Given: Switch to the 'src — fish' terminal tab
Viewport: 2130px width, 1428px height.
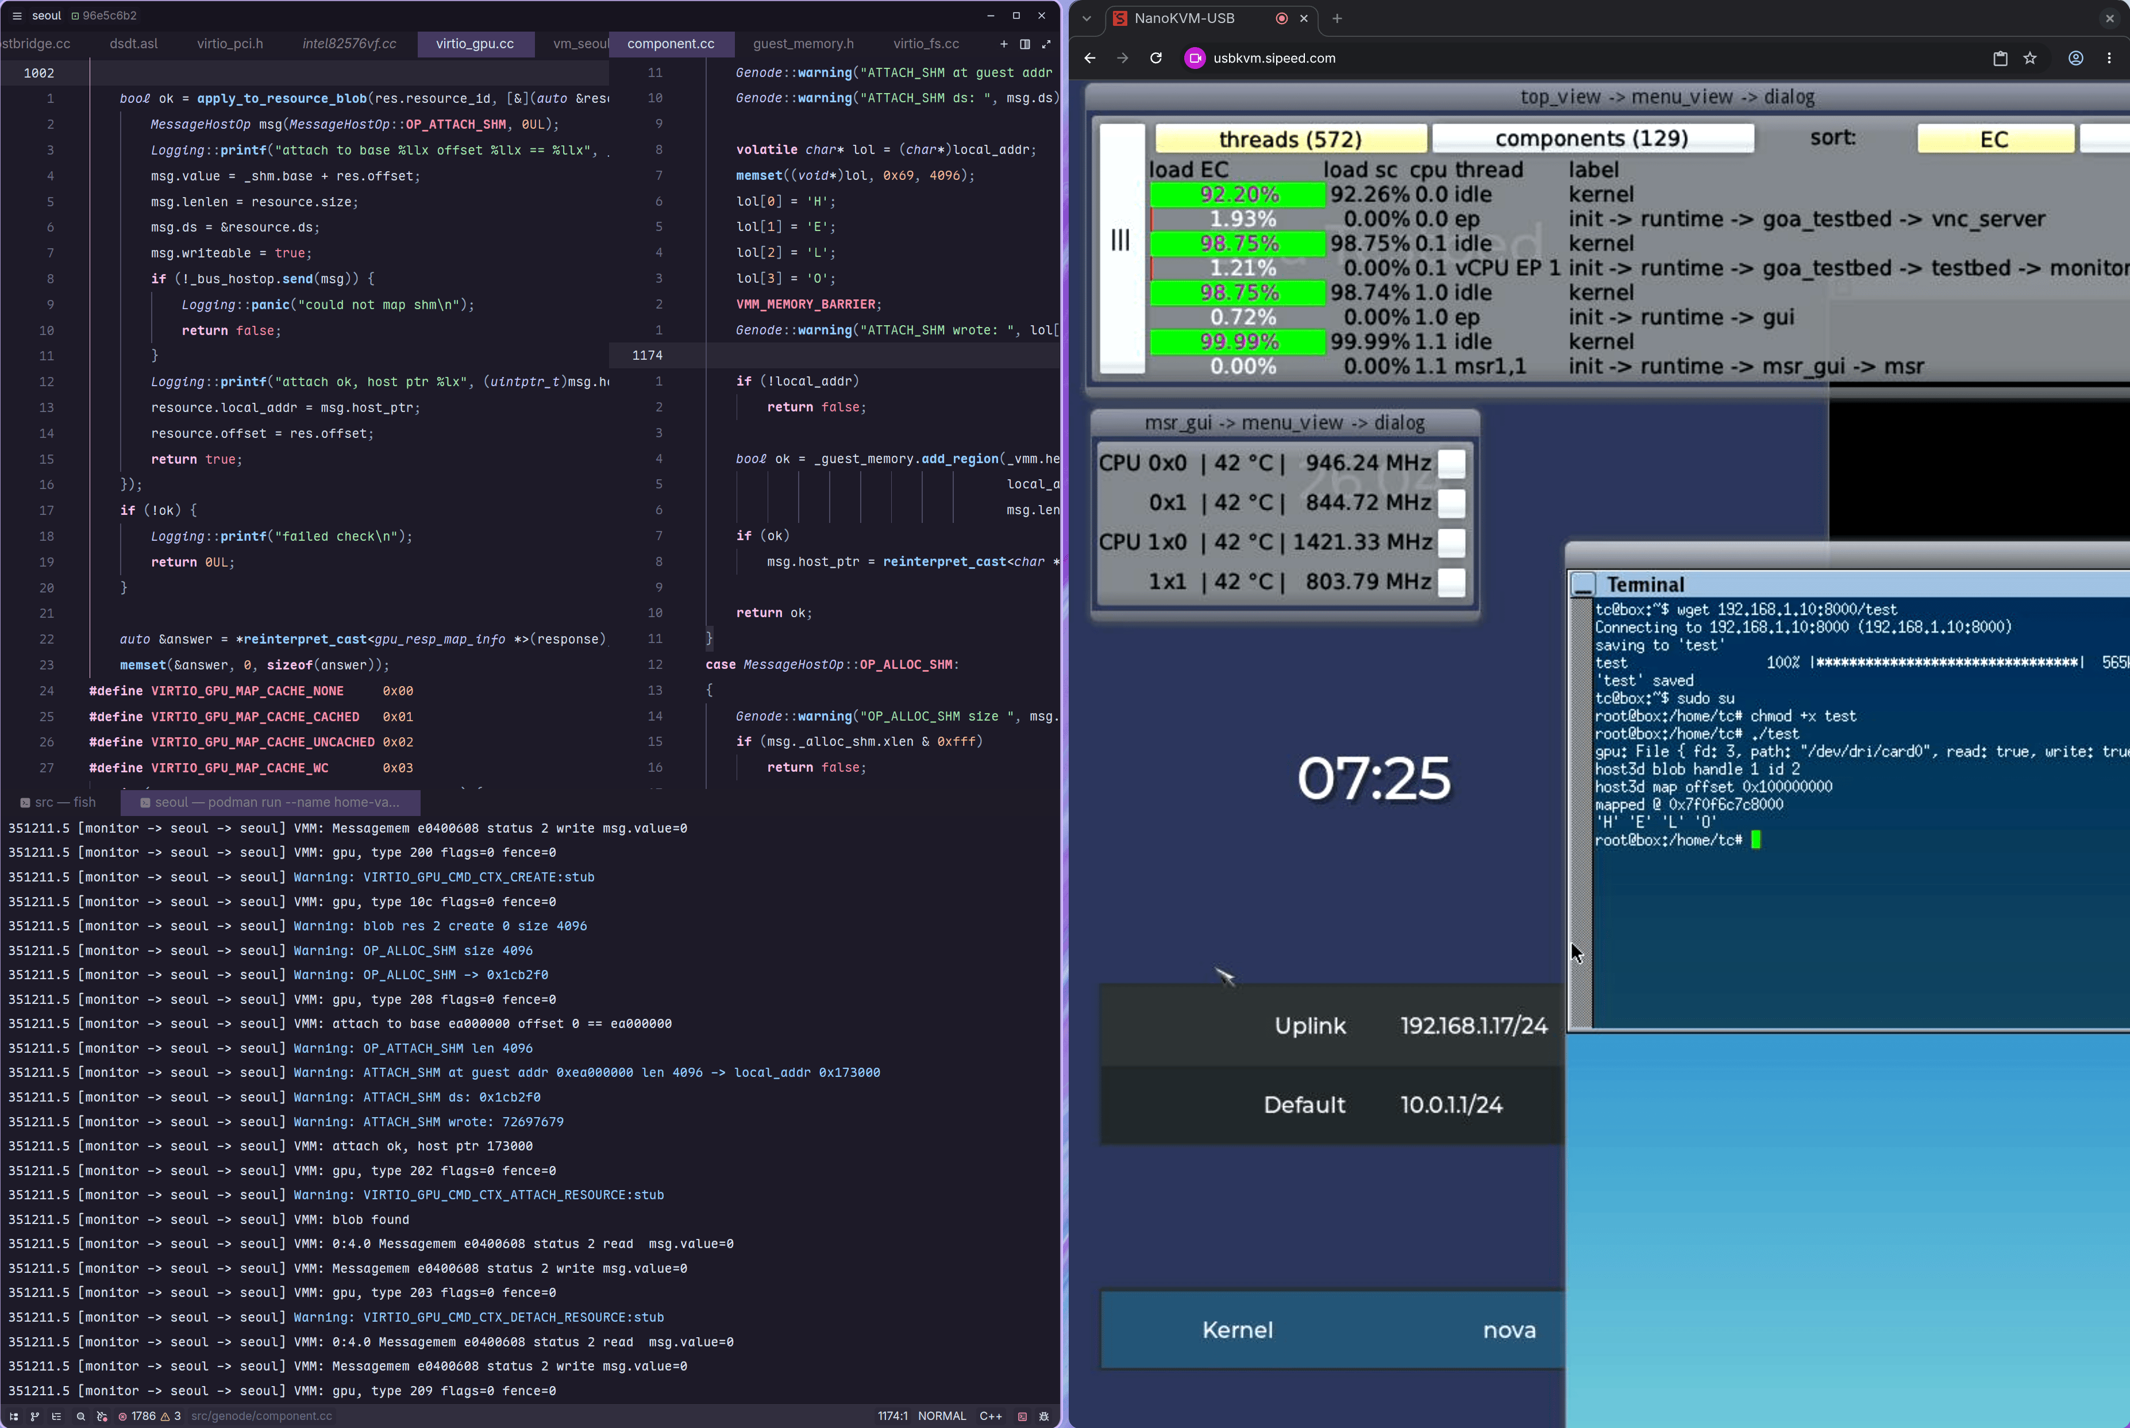Looking at the screenshot, I should click(59, 802).
